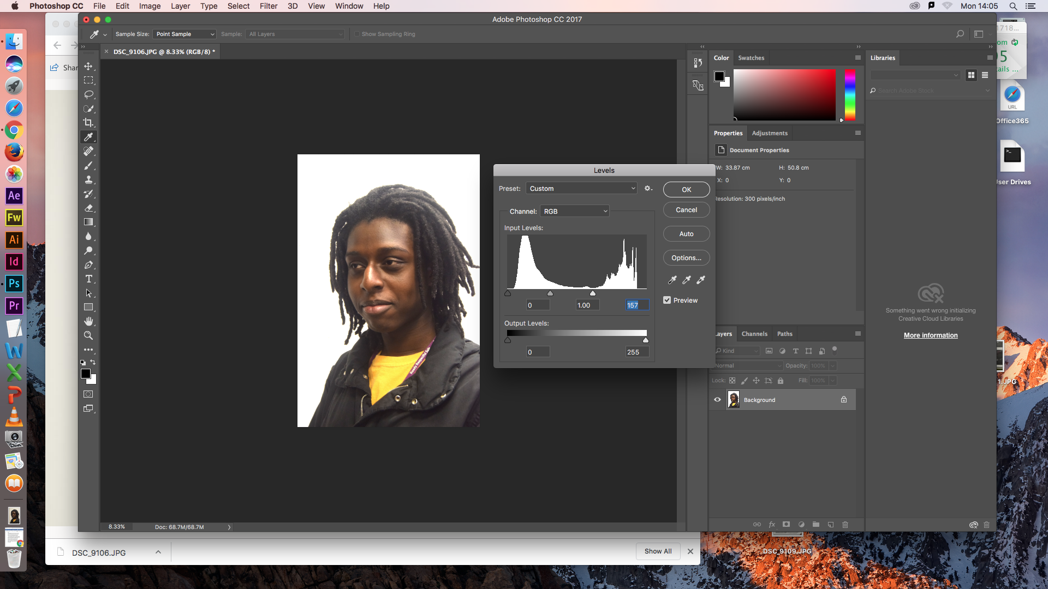This screenshot has height=589, width=1048.
Task: Hide the Background layer visibility eye
Action: (717, 400)
